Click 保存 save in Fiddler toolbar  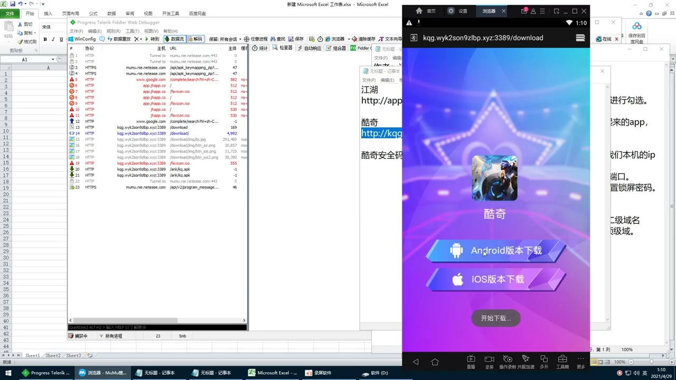(296, 39)
